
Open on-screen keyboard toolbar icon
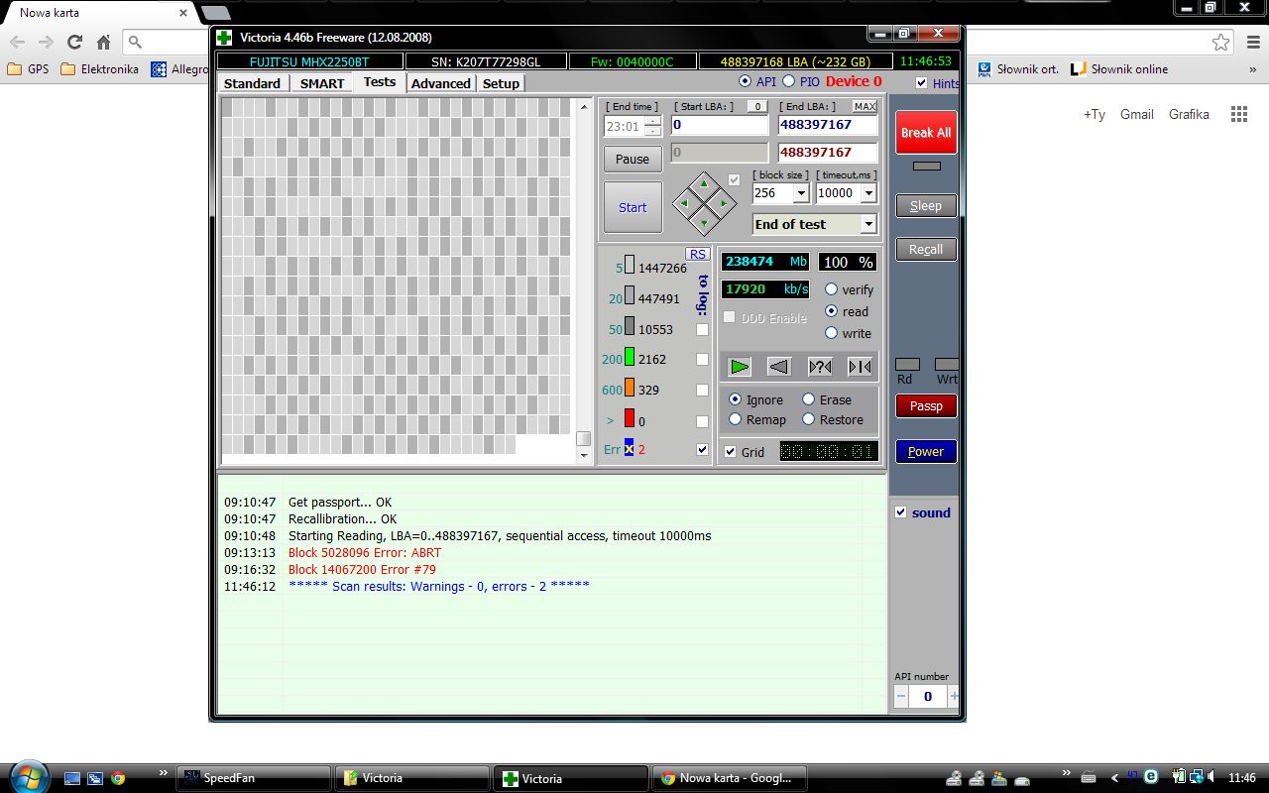point(1088,777)
